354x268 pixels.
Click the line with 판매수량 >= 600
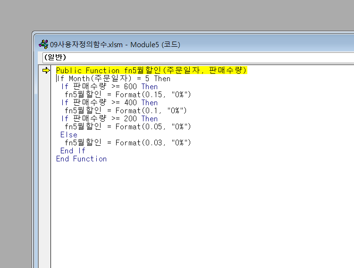[110, 87]
